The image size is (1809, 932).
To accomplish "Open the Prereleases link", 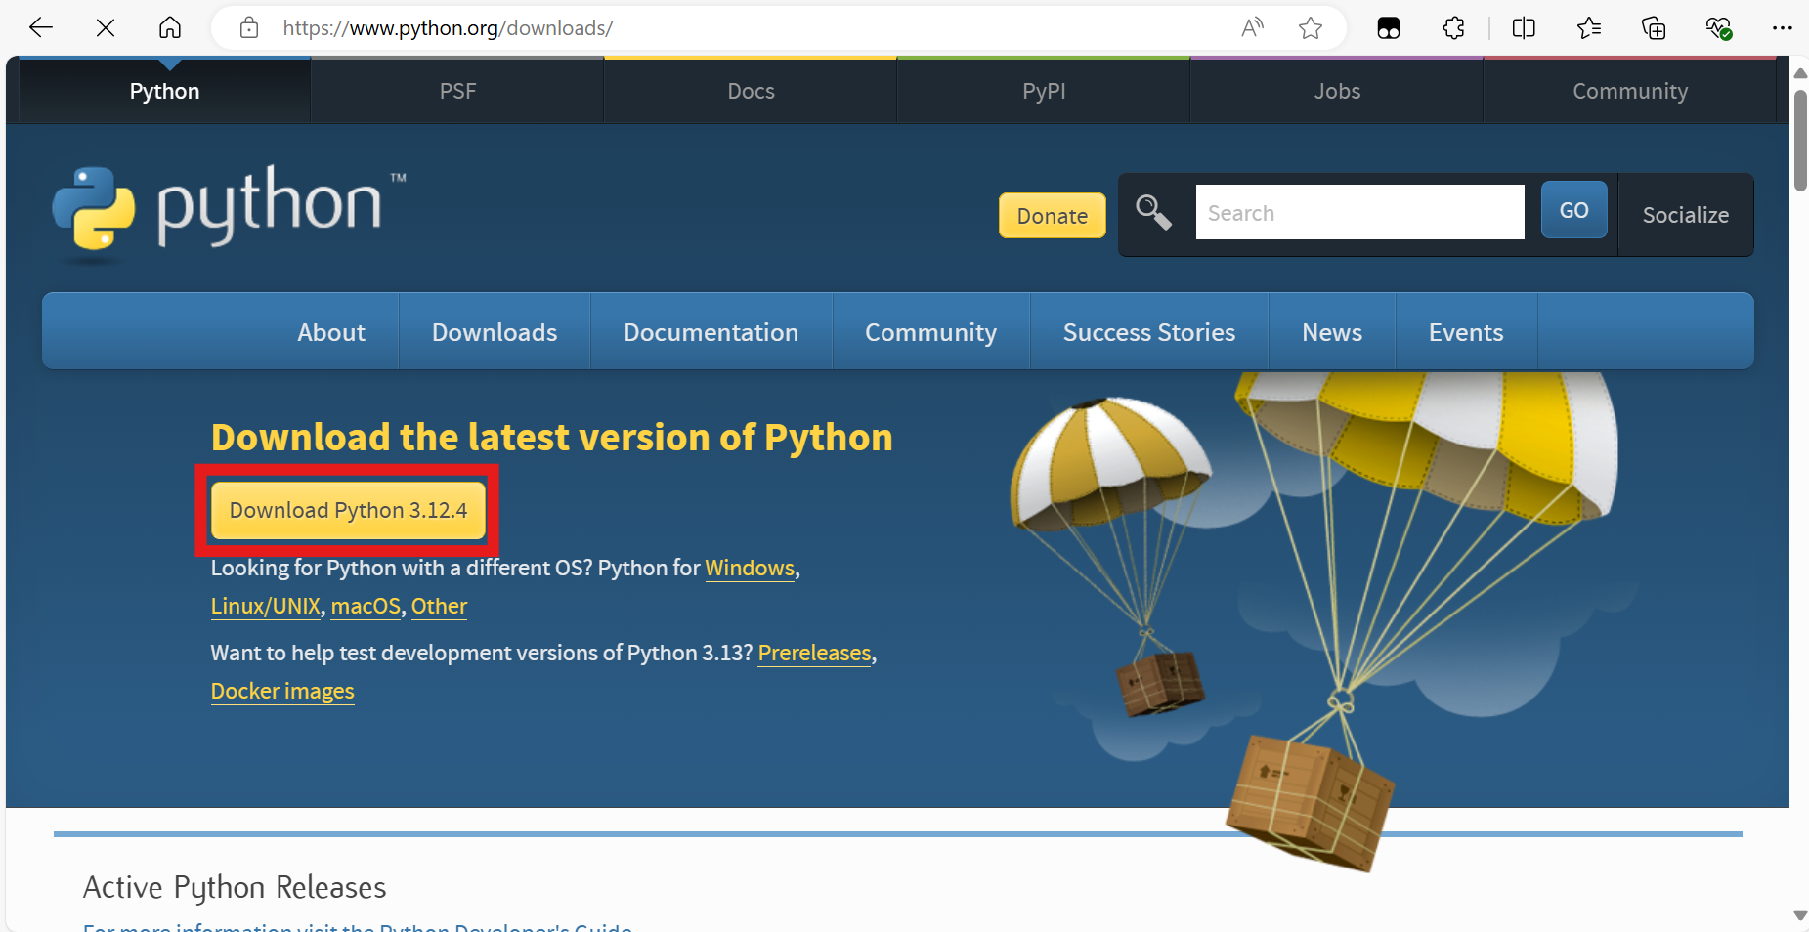I will coord(814,653).
